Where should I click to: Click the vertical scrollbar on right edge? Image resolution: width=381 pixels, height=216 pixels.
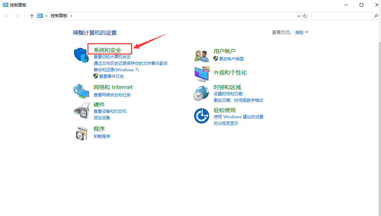(x=380, y=129)
